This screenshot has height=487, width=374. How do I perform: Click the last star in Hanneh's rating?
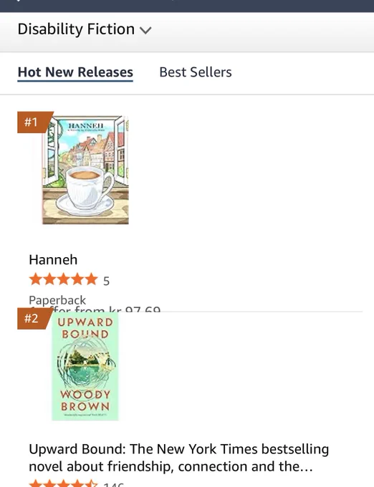tap(91, 279)
